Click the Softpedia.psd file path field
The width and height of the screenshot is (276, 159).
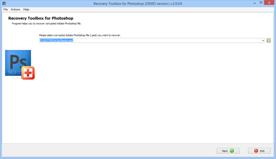click(x=144, y=40)
